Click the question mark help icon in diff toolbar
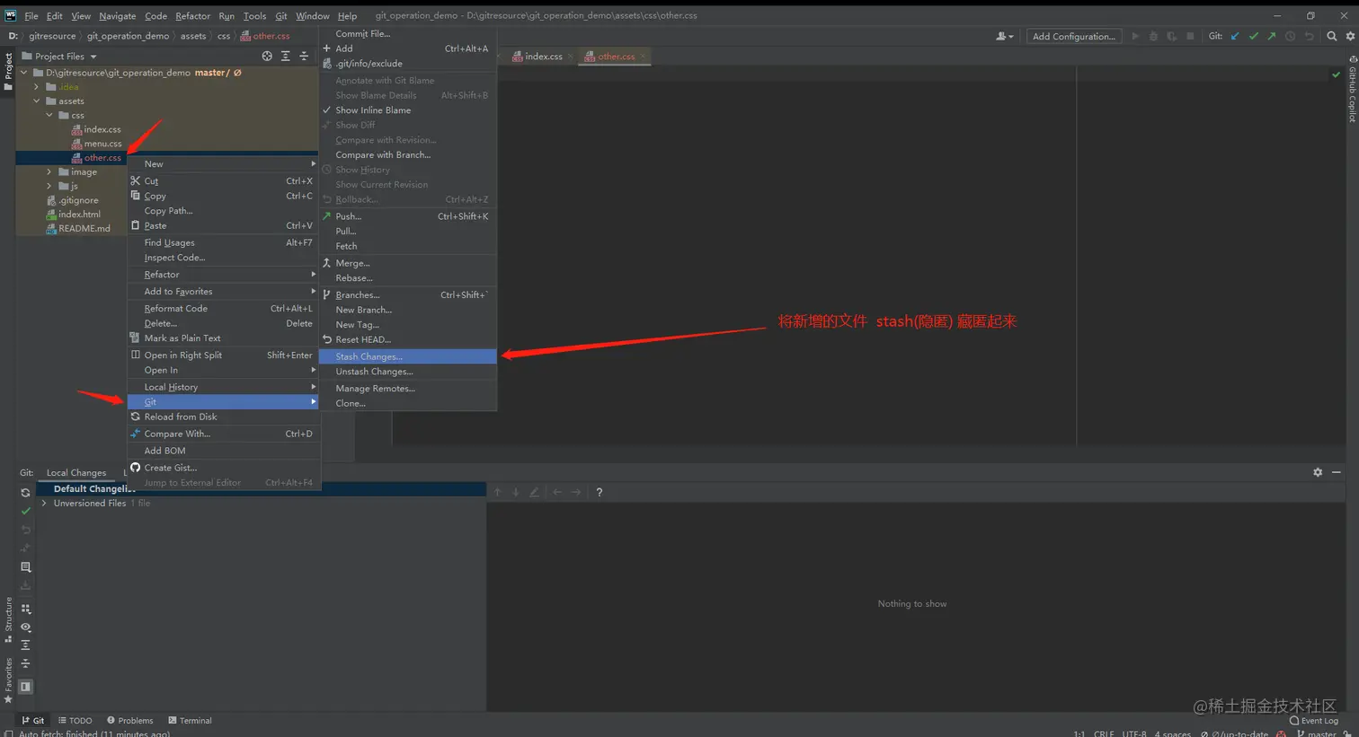This screenshot has width=1359, height=737. 600,492
